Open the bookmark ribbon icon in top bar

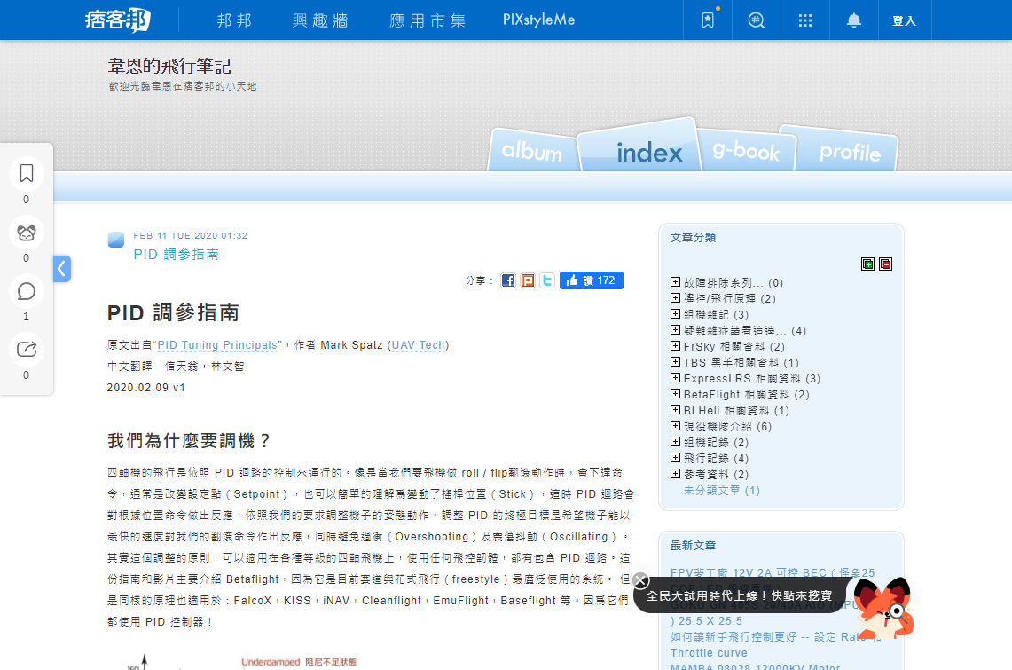pos(708,20)
